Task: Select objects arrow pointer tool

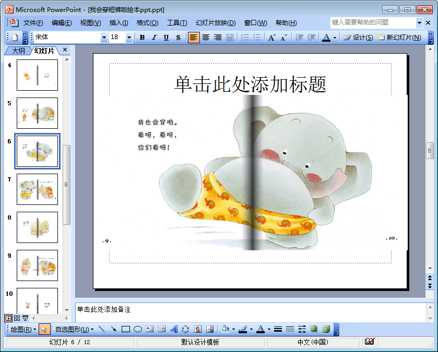Action: [44, 330]
